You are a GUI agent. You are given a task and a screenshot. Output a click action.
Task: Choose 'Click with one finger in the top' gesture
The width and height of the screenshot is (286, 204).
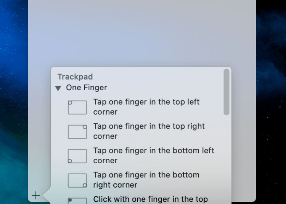pos(150,199)
